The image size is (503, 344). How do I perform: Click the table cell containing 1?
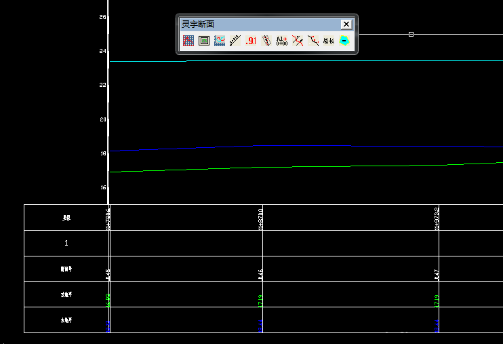pyautogui.click(x=66, y=243)
